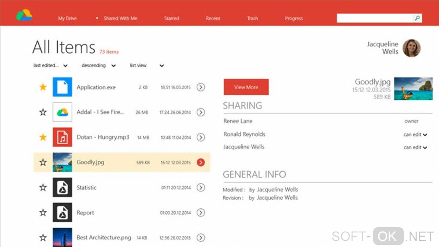Open the Starred tab

(x=171, y=19)
